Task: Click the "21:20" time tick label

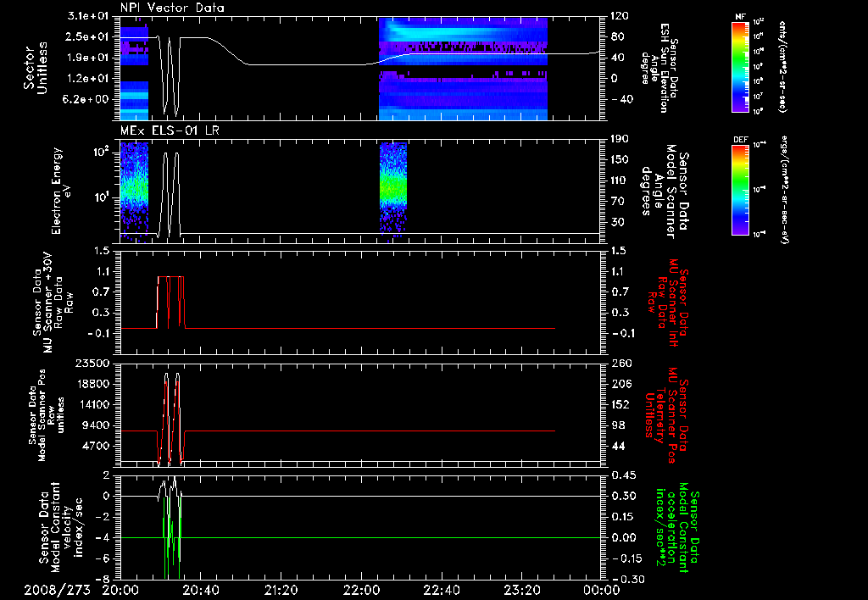Action: pos(281,590)
